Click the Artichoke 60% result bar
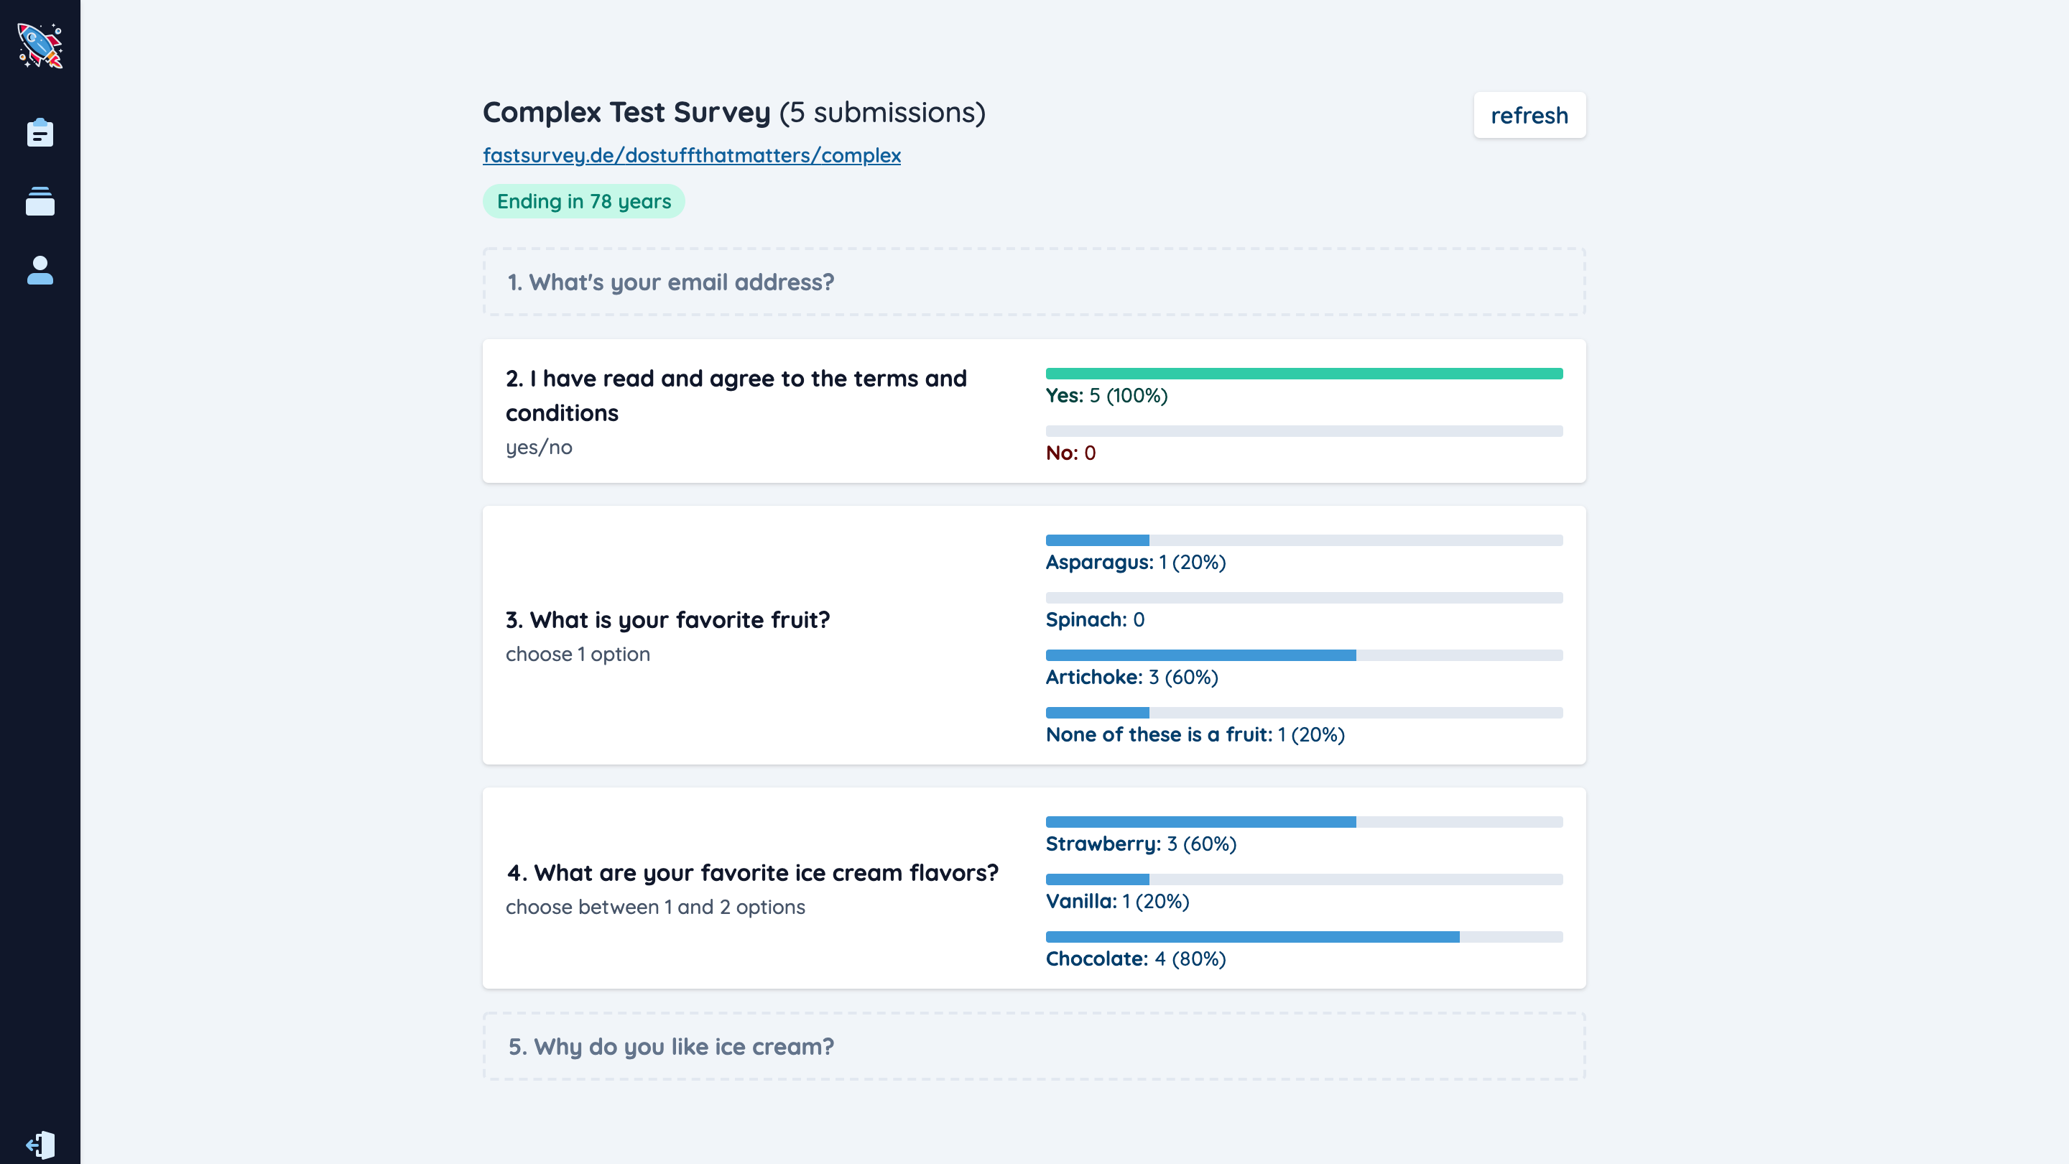 point(1304,655)
